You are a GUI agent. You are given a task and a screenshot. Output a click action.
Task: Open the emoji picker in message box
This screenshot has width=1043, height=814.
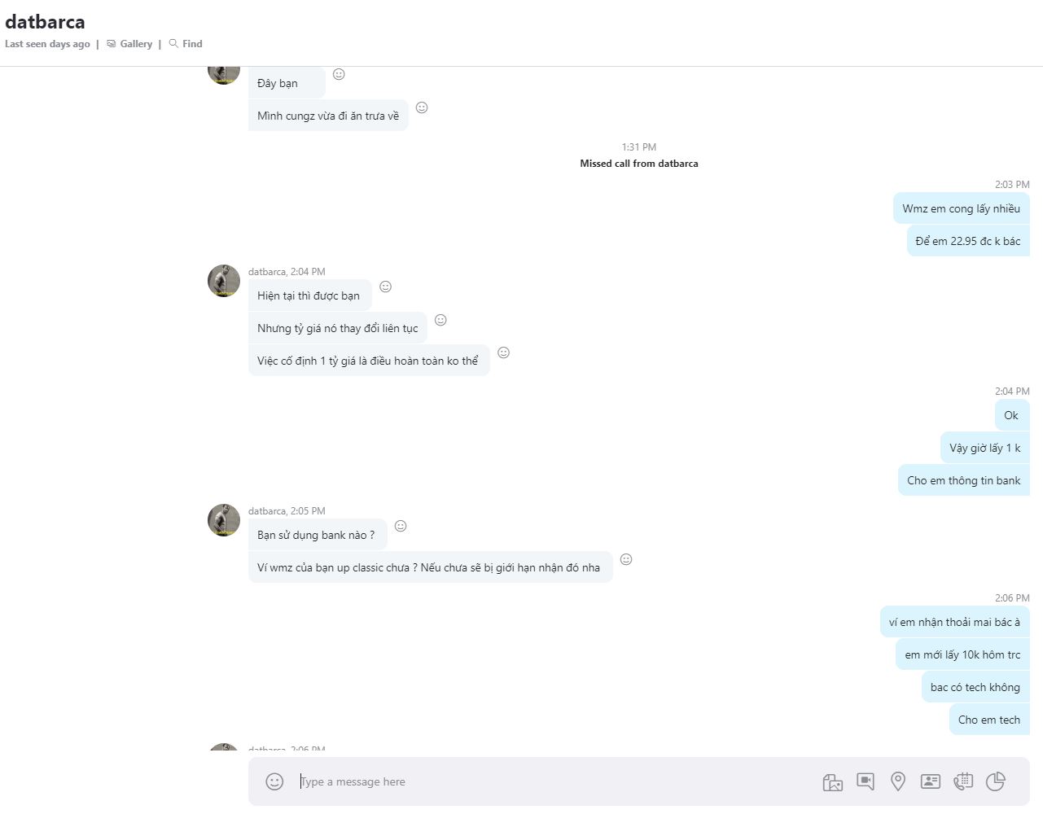274,781
